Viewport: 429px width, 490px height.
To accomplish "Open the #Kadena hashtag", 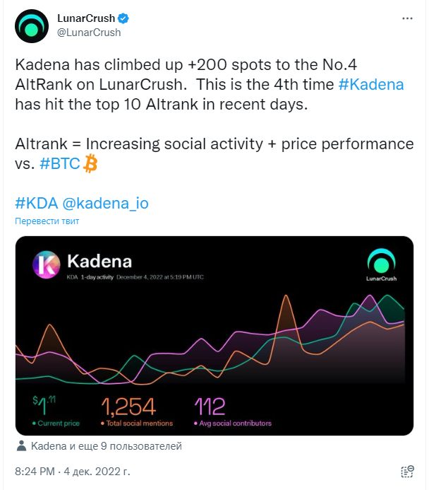I will tap(371, 84).
